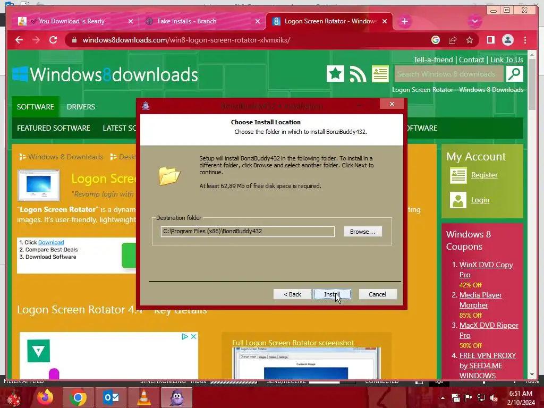The height and width of the screenshot is (408, 544).
Task: Bookmark this page with star icon
Action: click(x=470, y=40)
